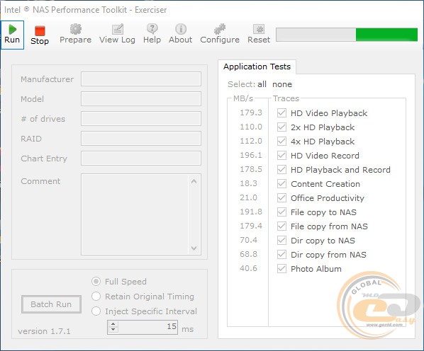Click the # of drives field

(x=141, y=119)
